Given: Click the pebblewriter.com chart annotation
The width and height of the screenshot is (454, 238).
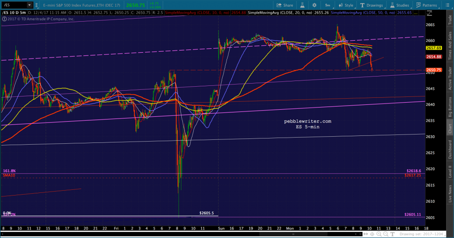Looking at the screenshot, I should tap(308, 121).
